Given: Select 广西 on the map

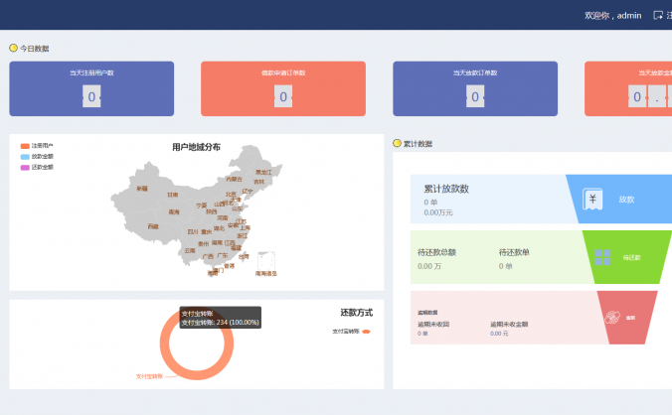Looking at the screenshot, I should [209, 256].
